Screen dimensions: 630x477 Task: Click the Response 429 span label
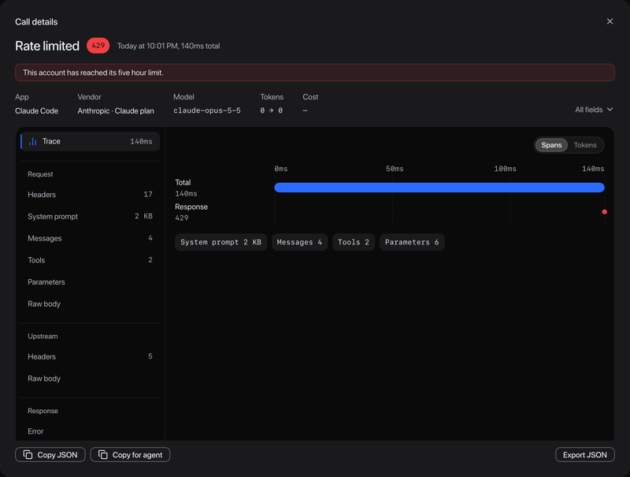pyautogui.click(x=191, y=212)
